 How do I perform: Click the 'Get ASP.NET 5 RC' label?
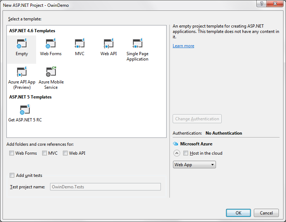point(25,120)
